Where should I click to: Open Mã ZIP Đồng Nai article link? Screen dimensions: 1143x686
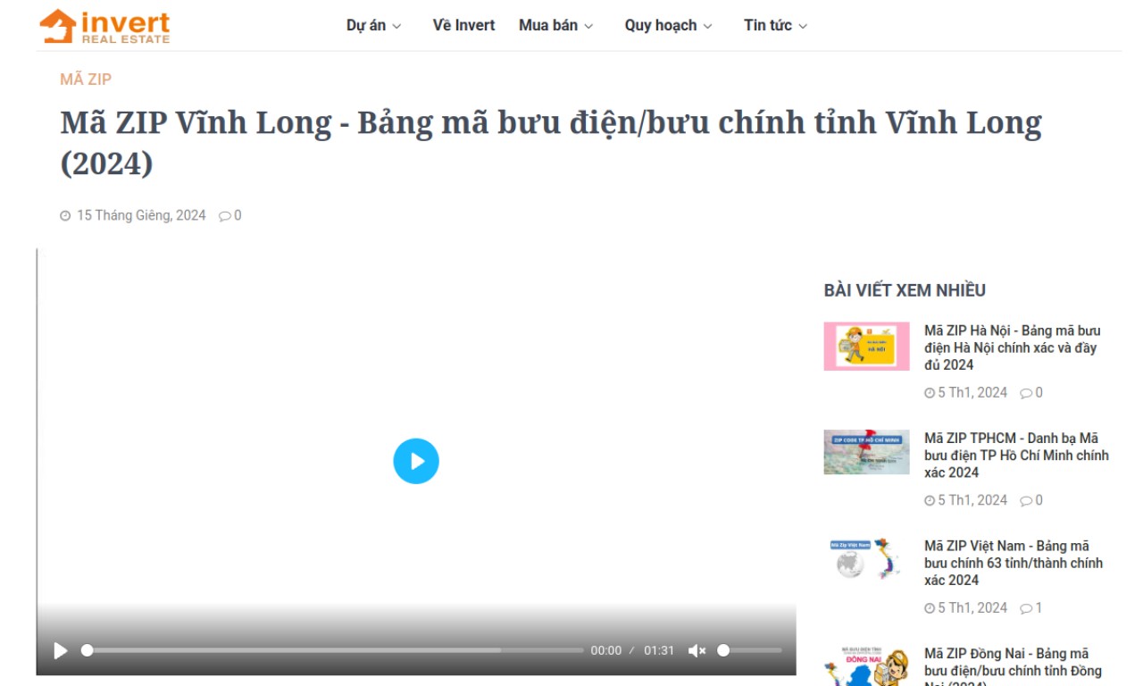[x=1013, y=665]
